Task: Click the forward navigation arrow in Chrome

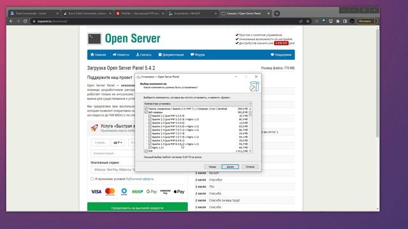Action: pyautogui.click(x=18, y=21)
